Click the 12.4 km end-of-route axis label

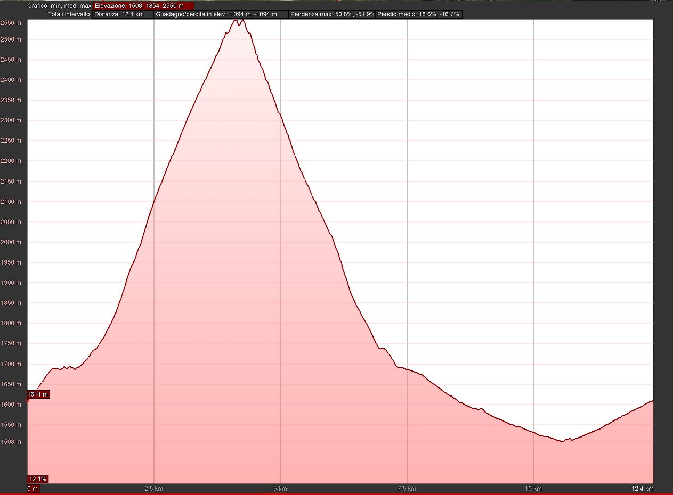pyautogui.click(x=643, y=489)
